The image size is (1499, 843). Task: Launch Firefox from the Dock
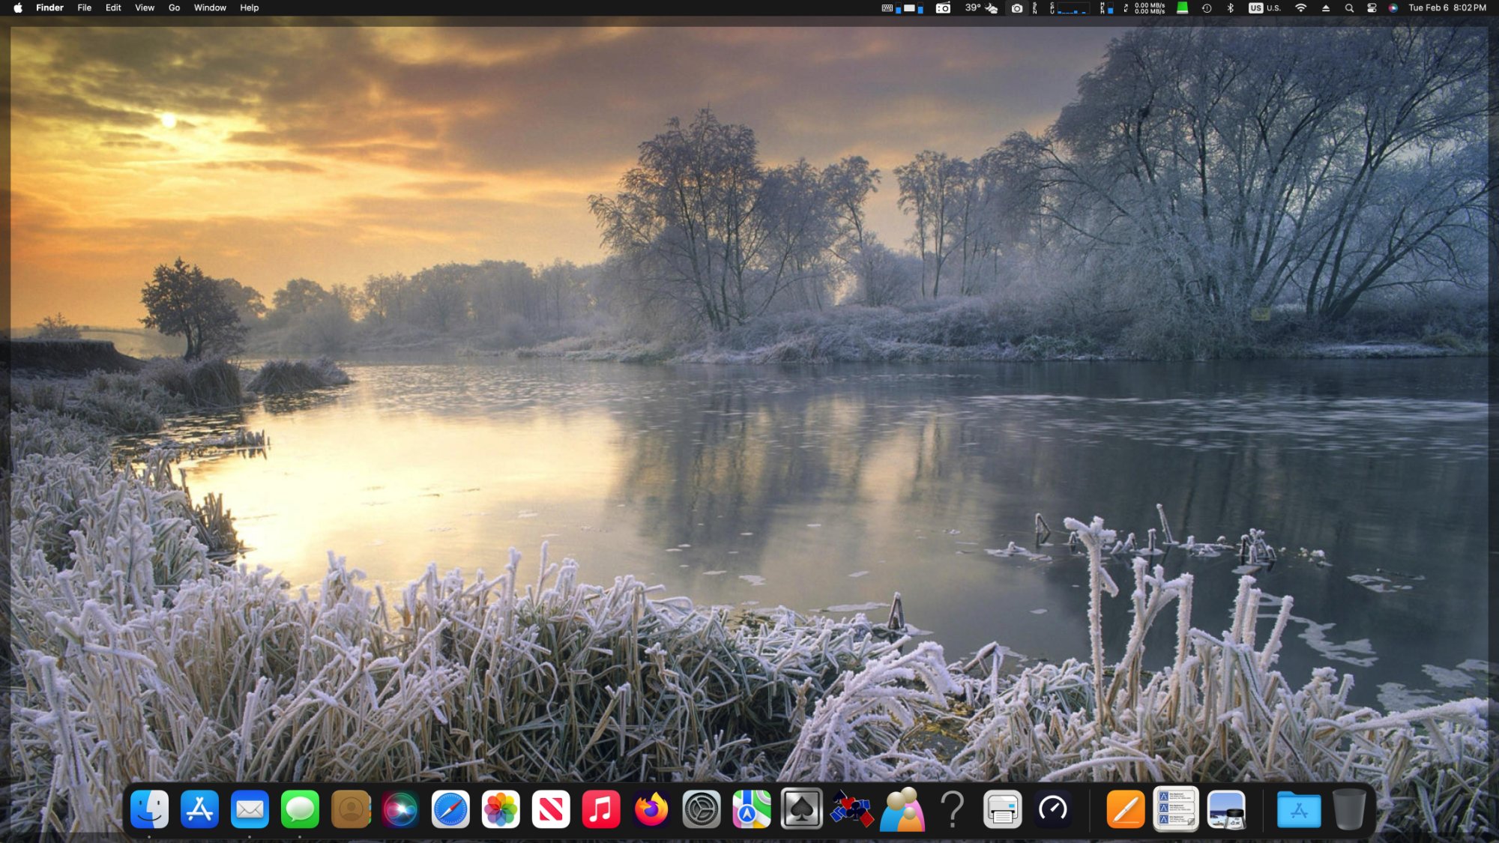(651, 809)
